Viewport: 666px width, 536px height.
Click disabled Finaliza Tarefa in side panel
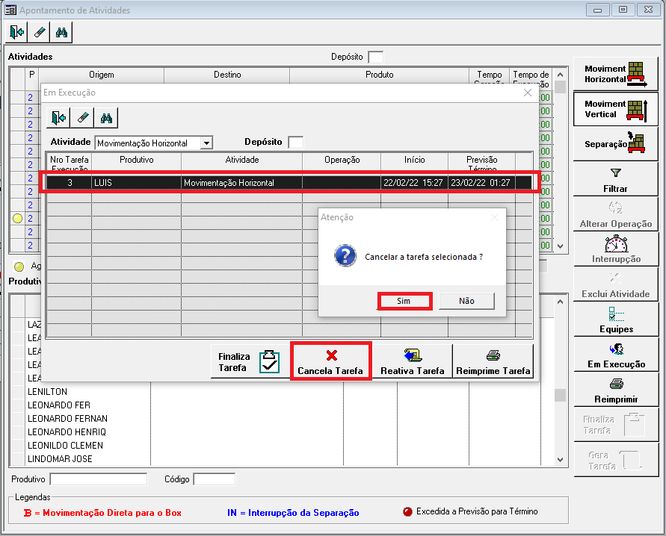615,425
